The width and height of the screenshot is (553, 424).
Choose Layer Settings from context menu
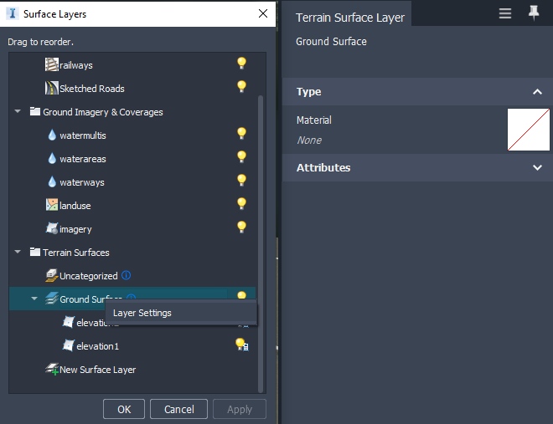pyautogui.click(x=142, y=314)
